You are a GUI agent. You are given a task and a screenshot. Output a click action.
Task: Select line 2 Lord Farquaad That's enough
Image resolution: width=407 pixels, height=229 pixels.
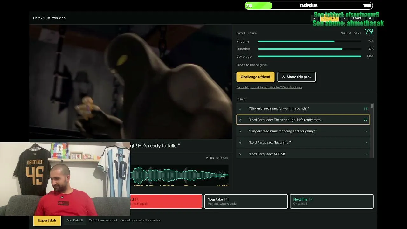[x=303, y=120]
